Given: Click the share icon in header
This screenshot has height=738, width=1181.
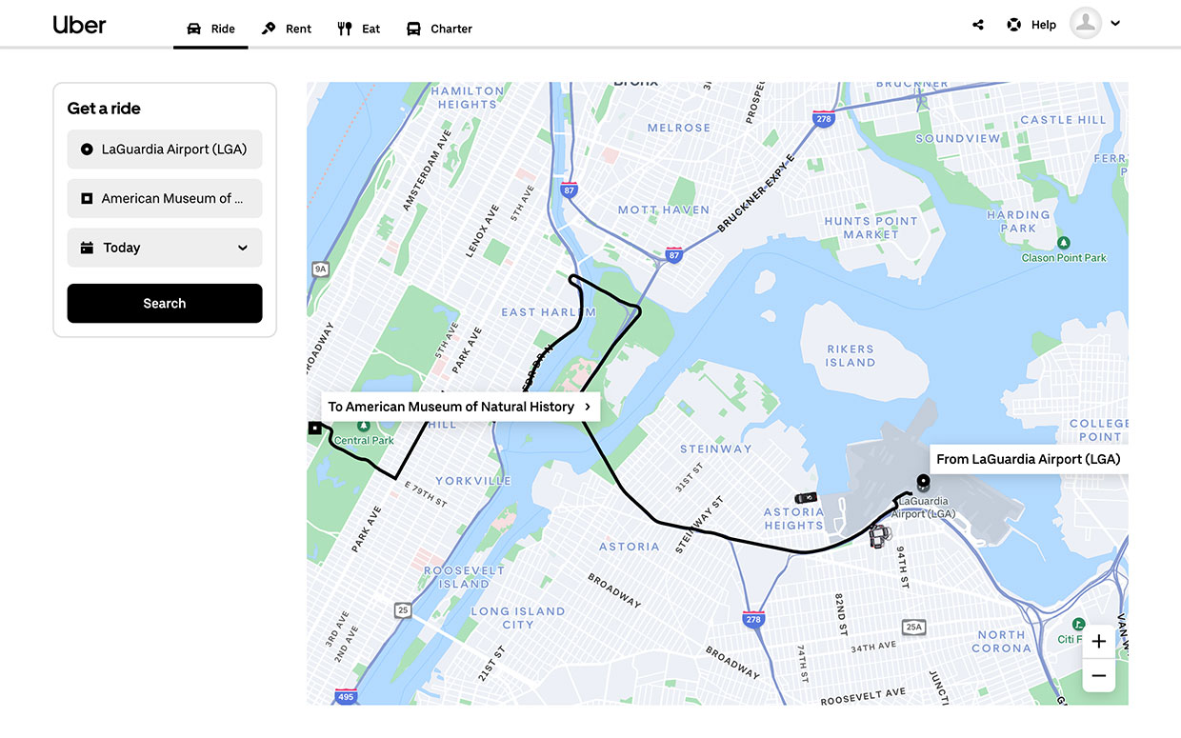Looking at the screenshot, I should [x=978, y=25].
